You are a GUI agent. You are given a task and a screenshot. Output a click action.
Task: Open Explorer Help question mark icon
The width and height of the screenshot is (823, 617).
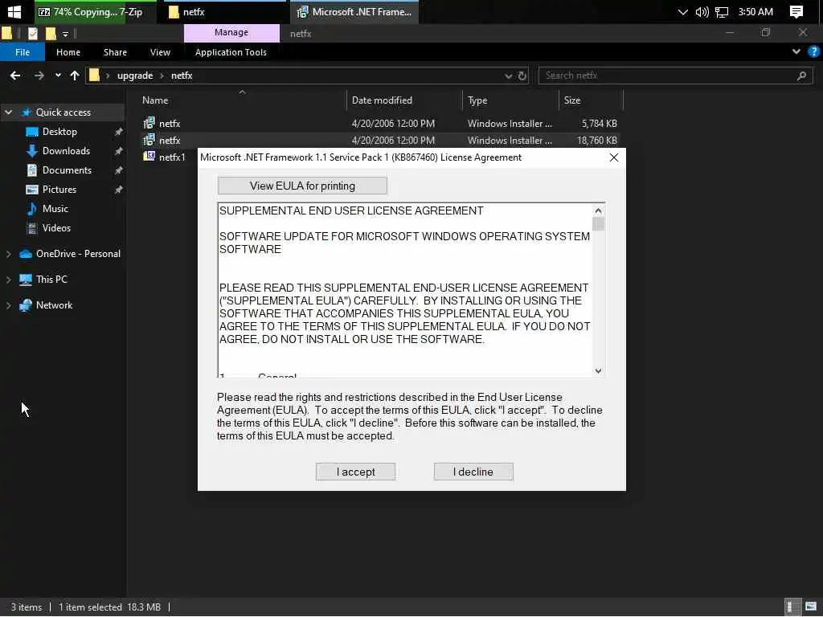[813, 51]
